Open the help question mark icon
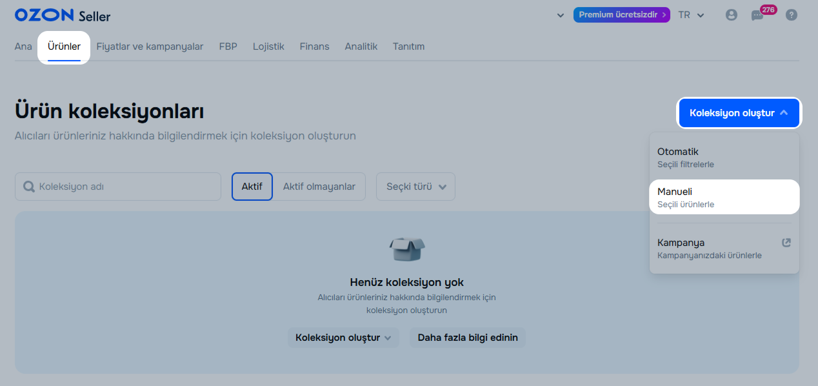The width and height of the screenshot is (818, 386). click(x=792, y=15)
